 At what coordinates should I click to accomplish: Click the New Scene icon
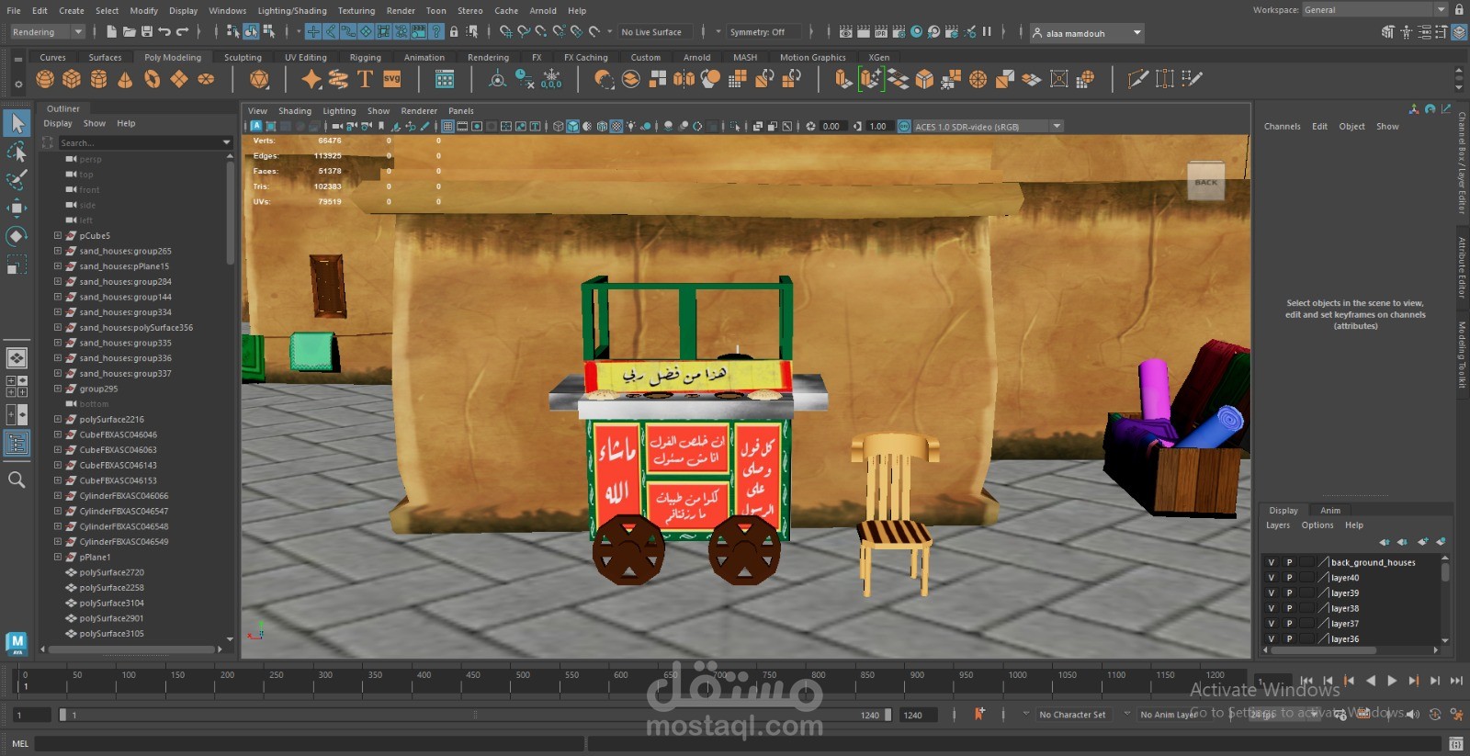(111, 32)
